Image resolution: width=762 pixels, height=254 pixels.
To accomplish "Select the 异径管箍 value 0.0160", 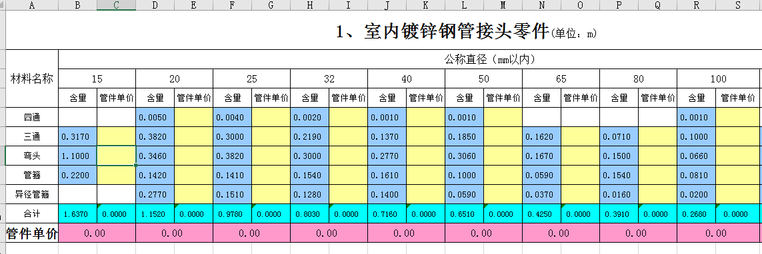I will click(619, 194).
